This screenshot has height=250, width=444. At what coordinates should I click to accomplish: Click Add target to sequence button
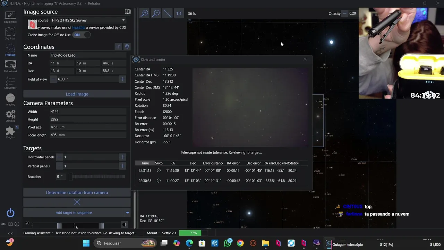pyautogui.click(x=74, y=212)
